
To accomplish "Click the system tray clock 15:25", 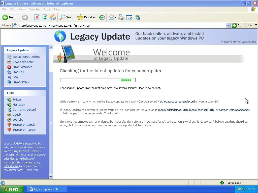I will [251, 189].
